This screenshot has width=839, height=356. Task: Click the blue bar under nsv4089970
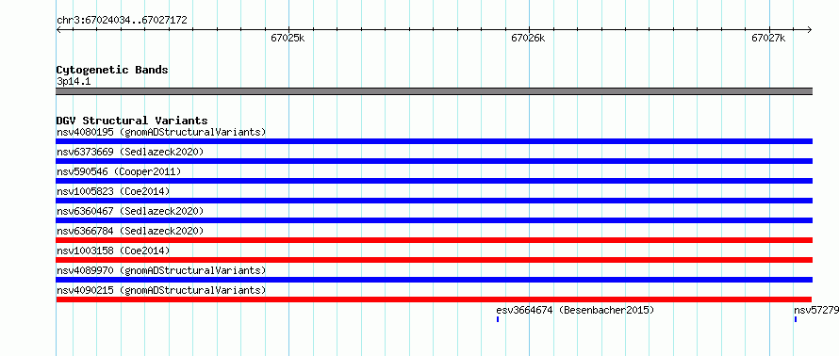(x=435, y=280)
